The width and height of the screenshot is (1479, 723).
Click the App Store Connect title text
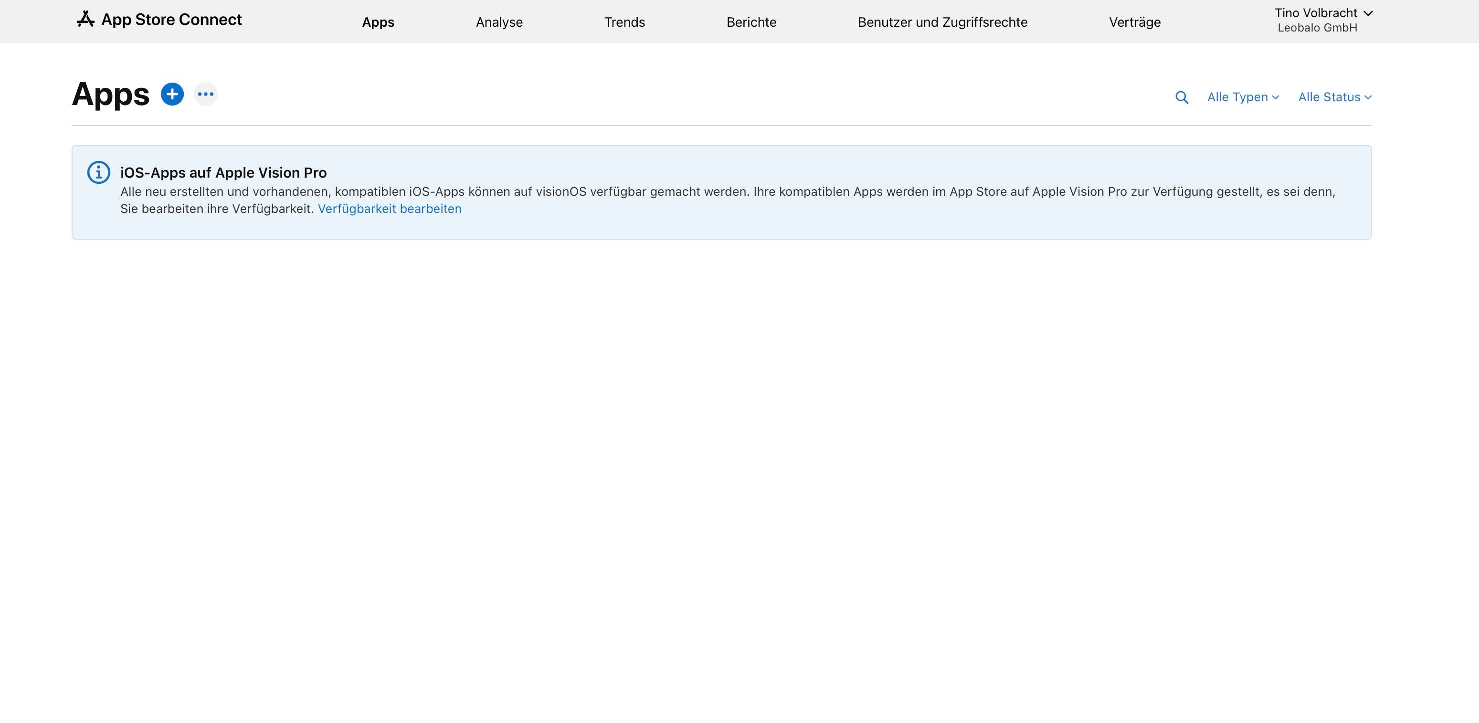tap(172, 20)
